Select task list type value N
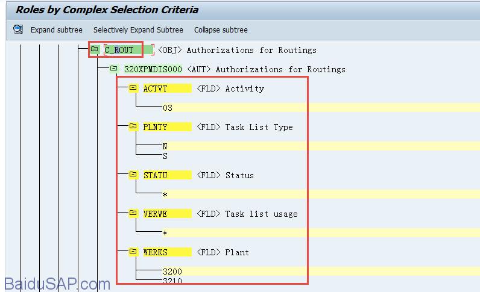480x292 pixels. (x=165, y=146)
